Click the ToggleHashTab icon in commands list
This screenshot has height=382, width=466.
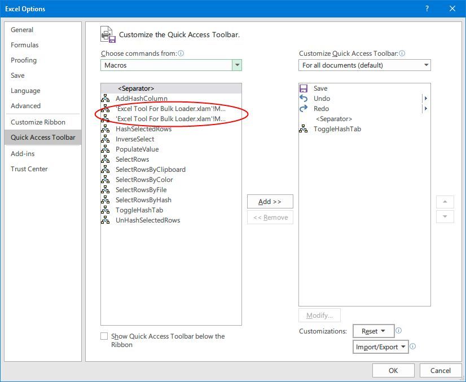tap(105, 210)
